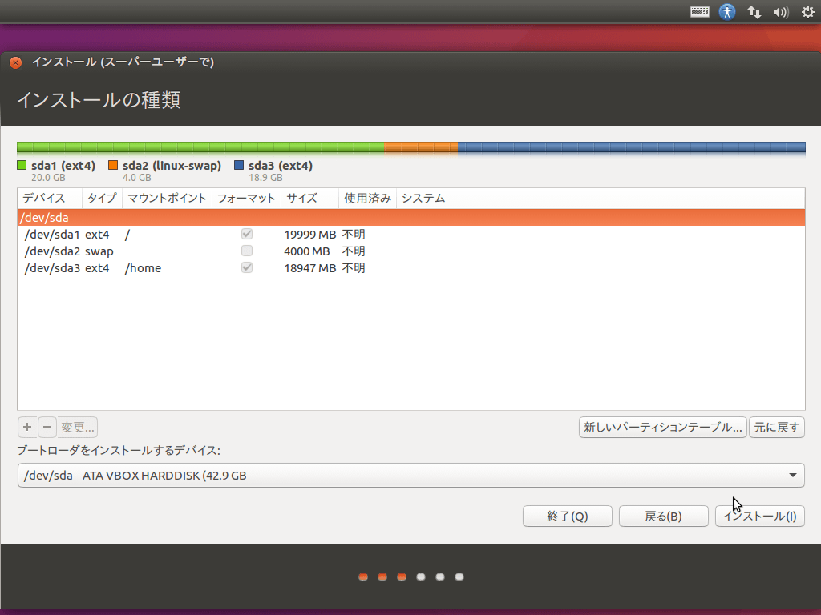Expand the bootloader device dropdown
821x615 pixels.
[x=793, y=476]
